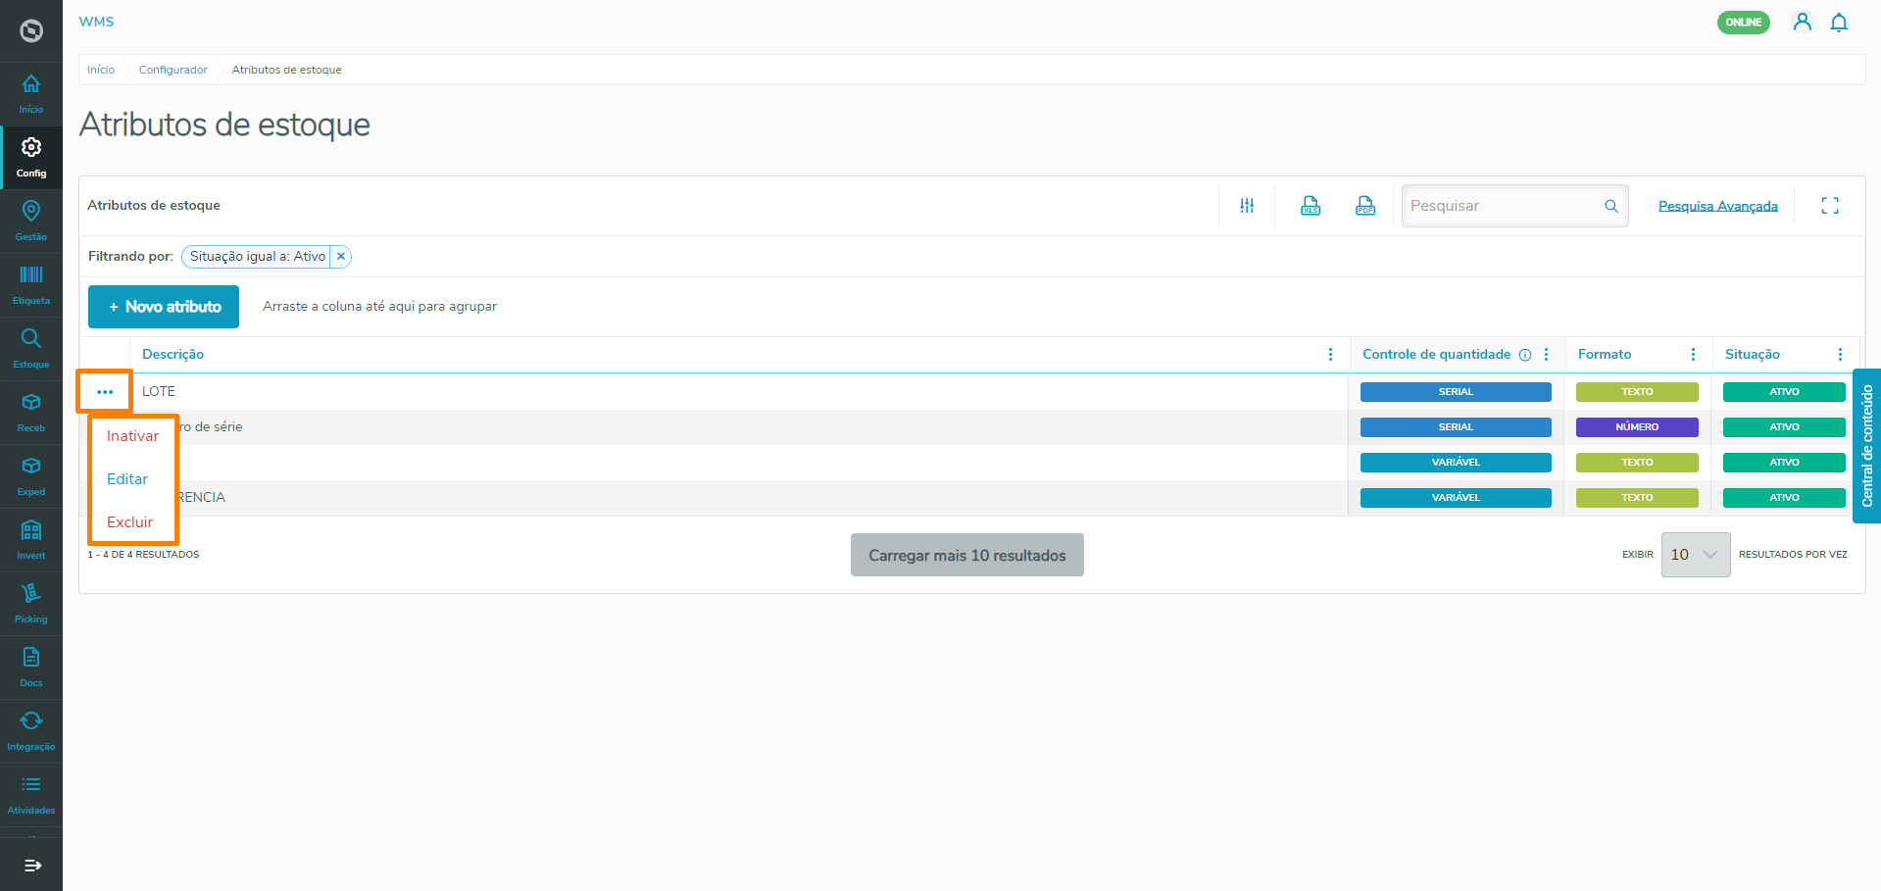Export table to PDF
1881x891 pixels.
(x=1365, y=206)
